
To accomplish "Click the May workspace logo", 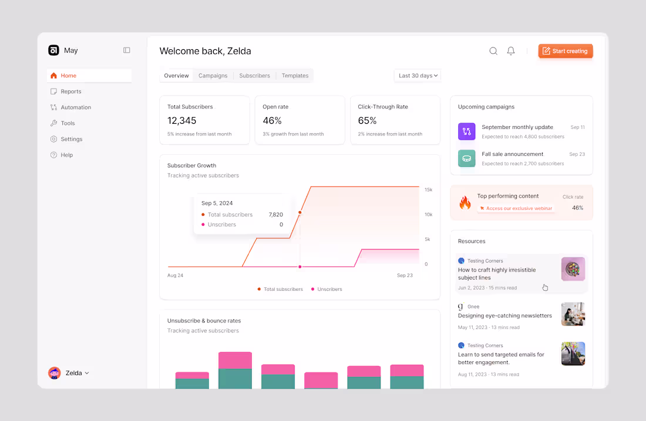I will click(x=54, y=50).
